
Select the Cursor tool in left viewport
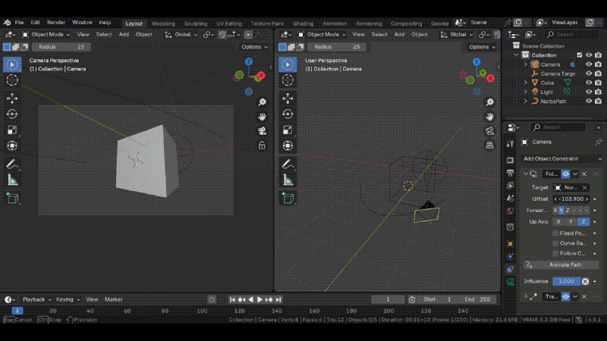pyautogui.click(x=12, y=80)
